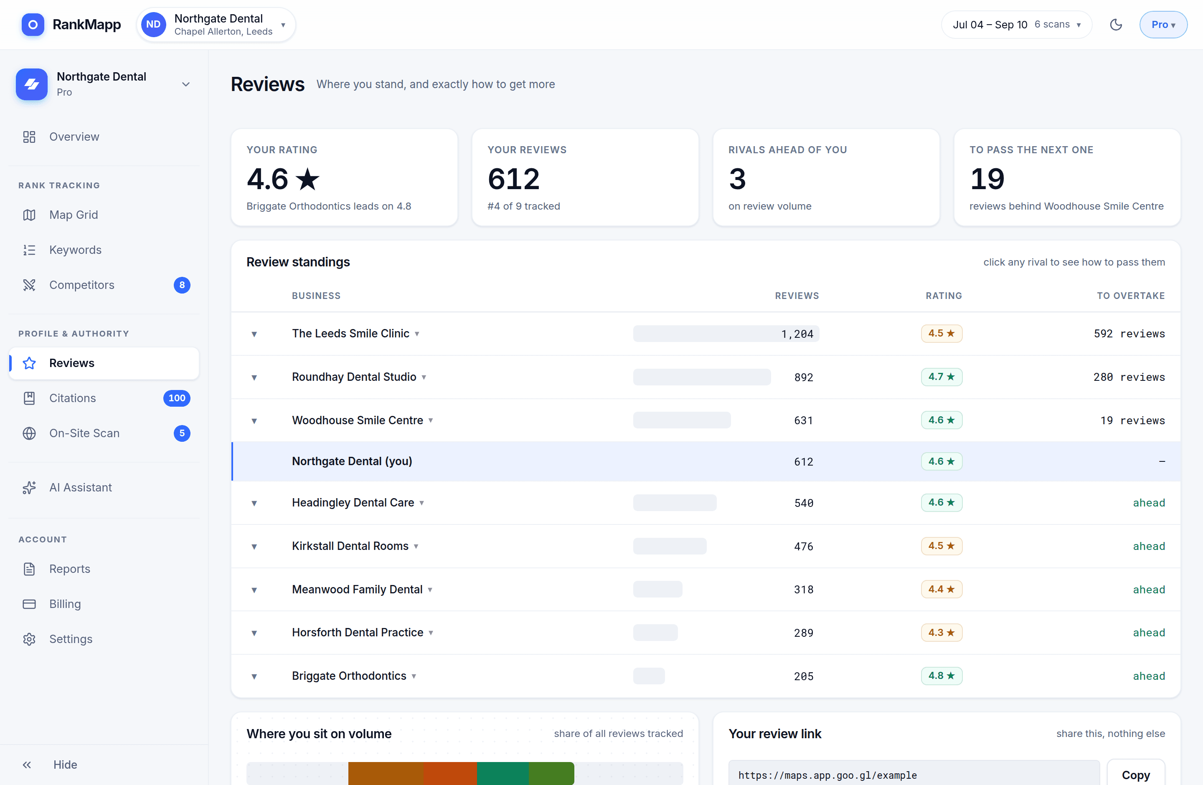The image size is (1203, 785).
Task: Expand the Kirkstall Dental Rooms row
Action: coord(254,547)
